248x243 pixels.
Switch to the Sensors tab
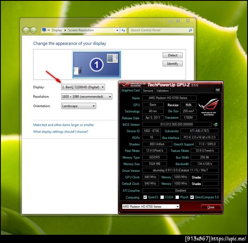[x=148, y=91]
